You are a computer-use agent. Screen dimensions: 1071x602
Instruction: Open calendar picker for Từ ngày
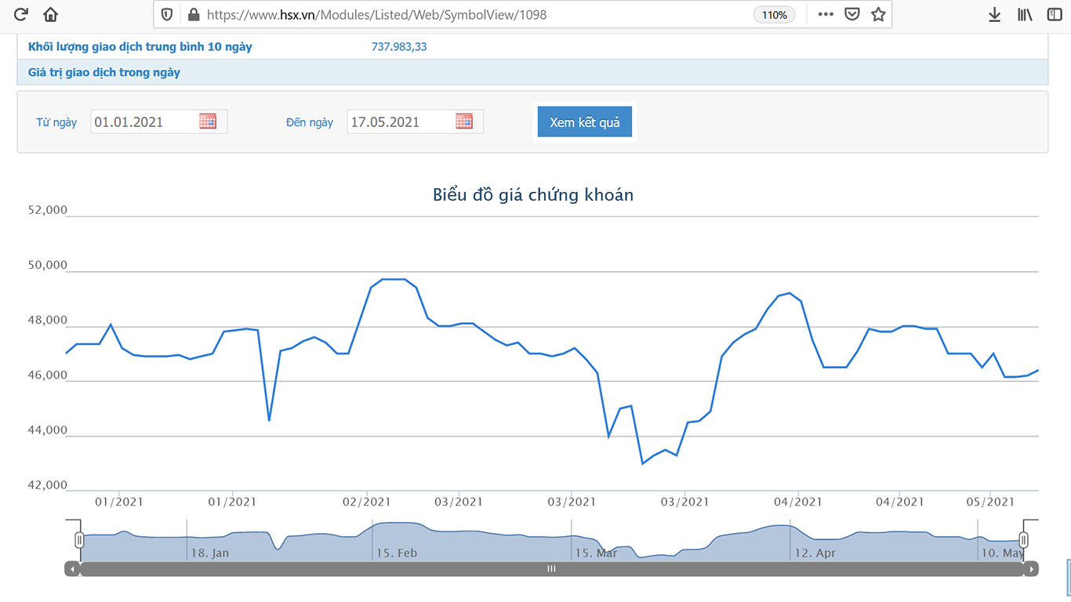(x=208, y=121)
